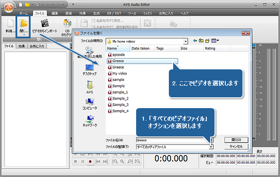Click the pause playback button
Image resolution: width=280 pixels, height=177 pixels.
coord(83,161)
